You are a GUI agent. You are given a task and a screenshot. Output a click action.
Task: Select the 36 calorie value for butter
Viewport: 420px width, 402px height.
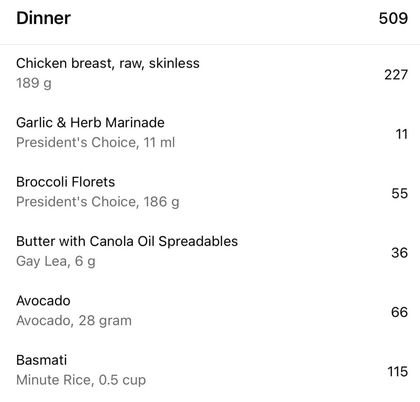click(x=399, y=253)
